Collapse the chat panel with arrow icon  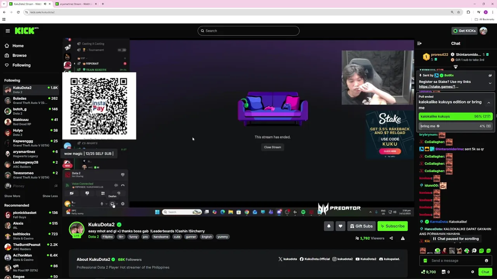coord(419,43)
